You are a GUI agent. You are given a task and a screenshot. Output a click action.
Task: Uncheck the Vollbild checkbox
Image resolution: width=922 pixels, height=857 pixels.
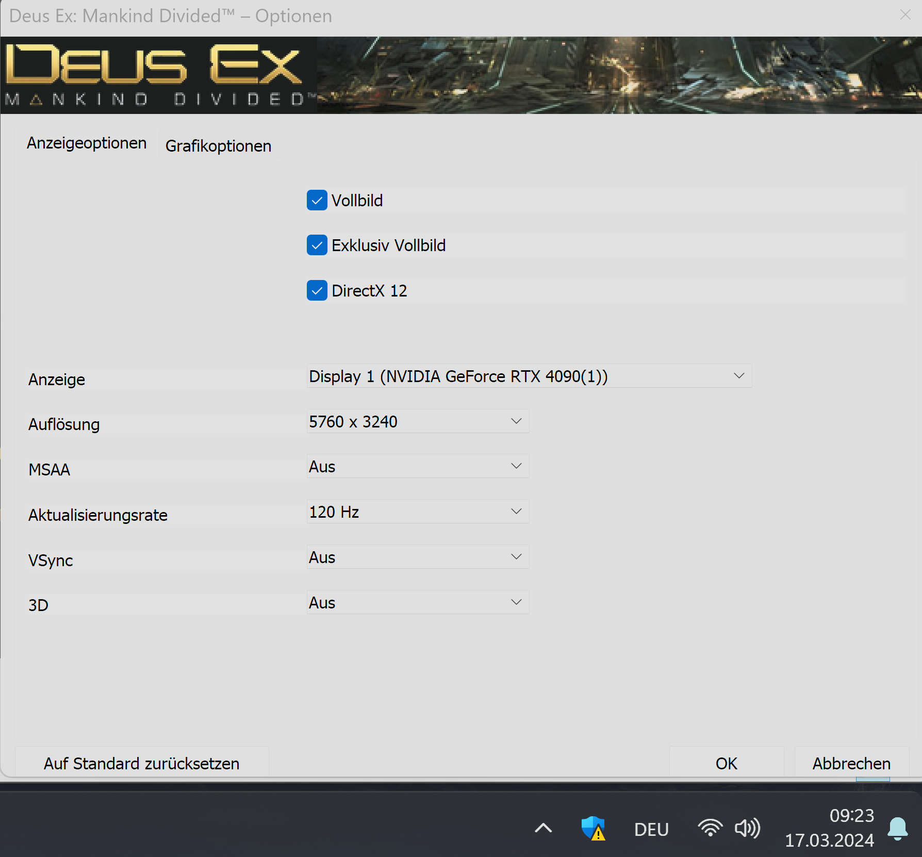317,200
